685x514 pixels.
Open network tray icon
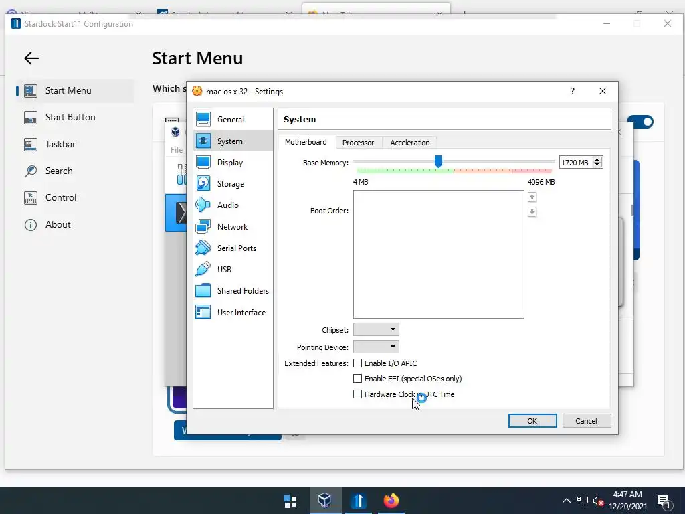pyautogui.click(x=583, y=501)
